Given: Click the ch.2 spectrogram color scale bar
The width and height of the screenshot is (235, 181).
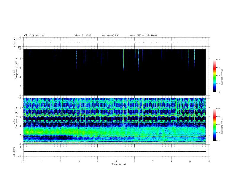Looking at the screenshot, I should pyautogui.click(x=215, y=125).
